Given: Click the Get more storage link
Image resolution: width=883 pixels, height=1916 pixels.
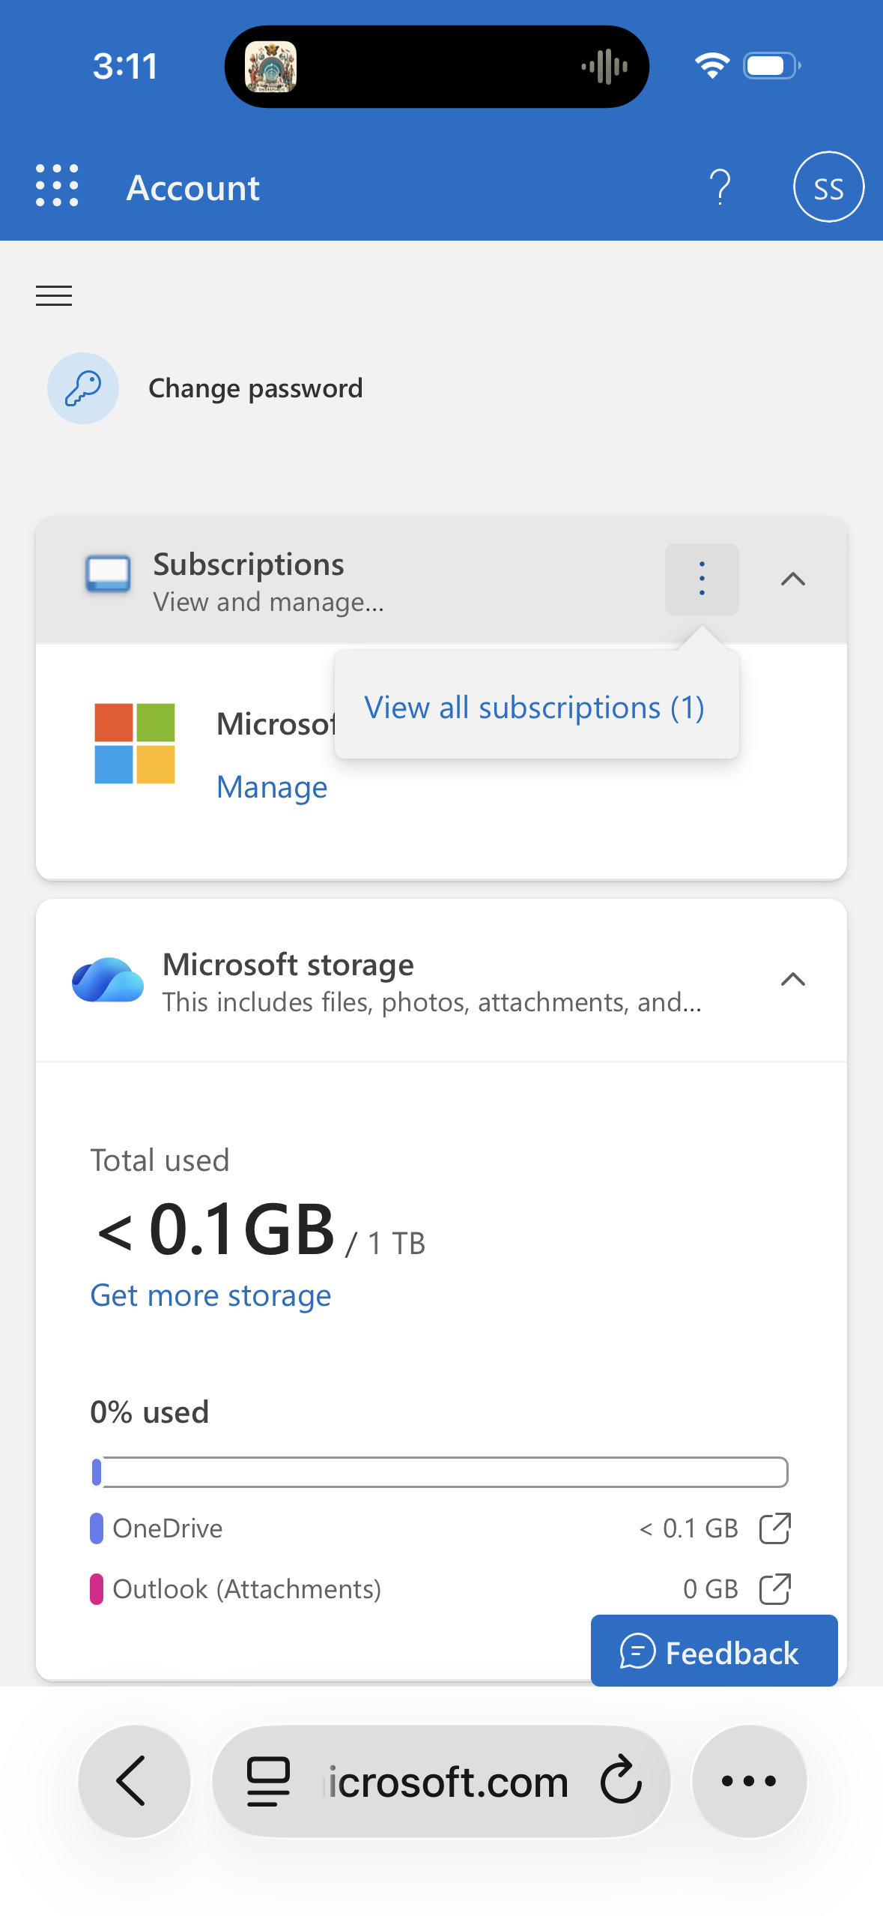Looking at the screenshot, I should point(210,1295).
